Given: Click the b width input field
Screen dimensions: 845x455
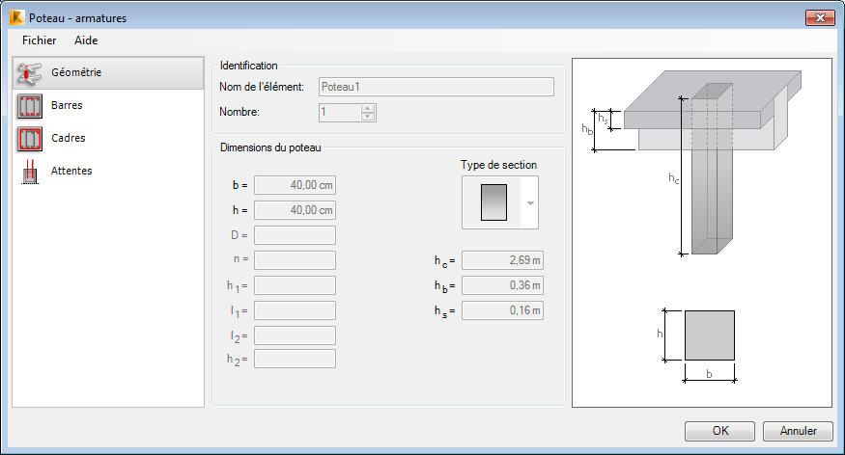Looking at the screenshot, I should (295, 185).
